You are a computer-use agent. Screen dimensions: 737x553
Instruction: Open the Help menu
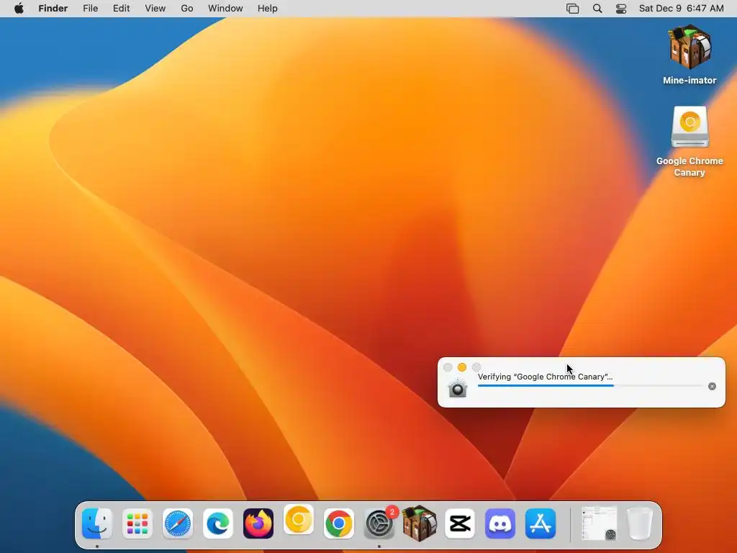268,9
